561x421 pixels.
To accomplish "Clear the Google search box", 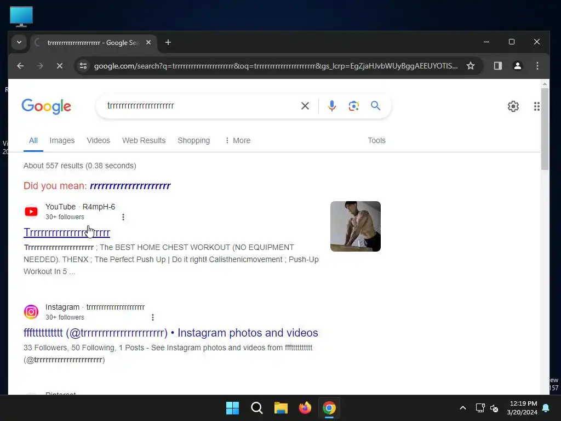I will point(305,106).
